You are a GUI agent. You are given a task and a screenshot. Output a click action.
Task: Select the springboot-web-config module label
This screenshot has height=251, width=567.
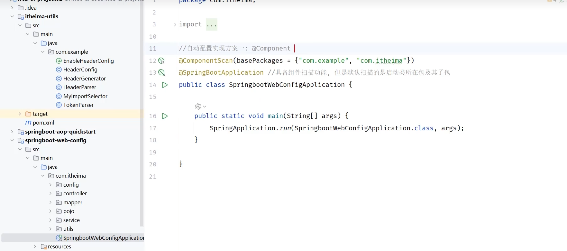click(x=56, y=140)
